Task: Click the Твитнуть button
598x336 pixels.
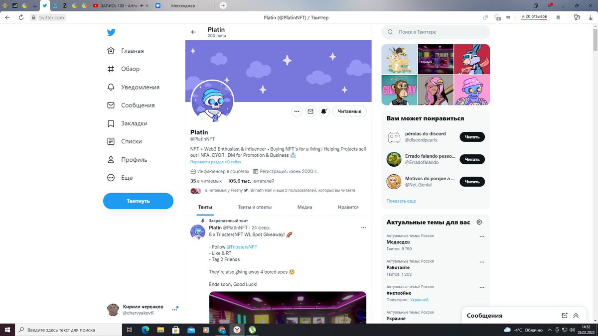Action: (138, 201)
